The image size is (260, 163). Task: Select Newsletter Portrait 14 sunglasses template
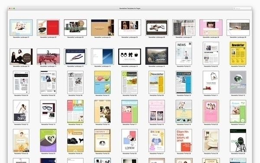[x=48, y=111]
